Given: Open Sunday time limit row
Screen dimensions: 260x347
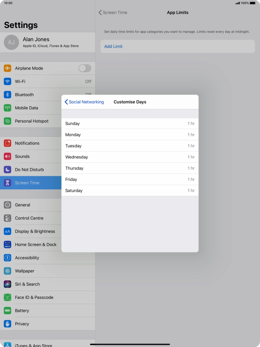Looking at the screenshot, I should click(x=130, y=124).
